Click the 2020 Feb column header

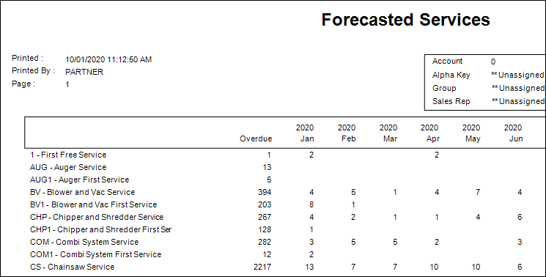[347, 133]
